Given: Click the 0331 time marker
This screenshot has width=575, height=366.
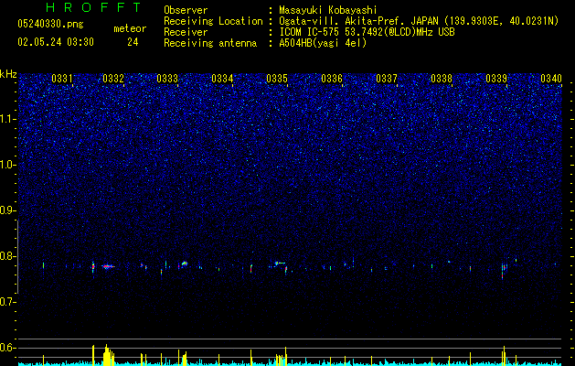Looking at the screenshot, I should coord(62,78).
